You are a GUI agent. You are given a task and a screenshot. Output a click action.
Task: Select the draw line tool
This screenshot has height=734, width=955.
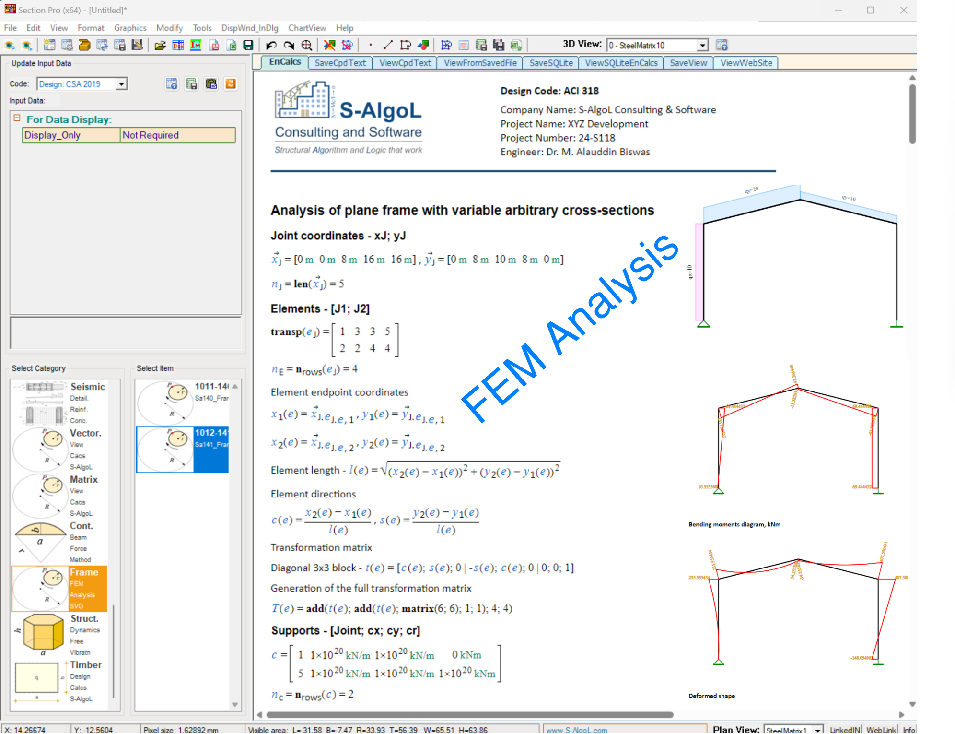pos(388,45)
